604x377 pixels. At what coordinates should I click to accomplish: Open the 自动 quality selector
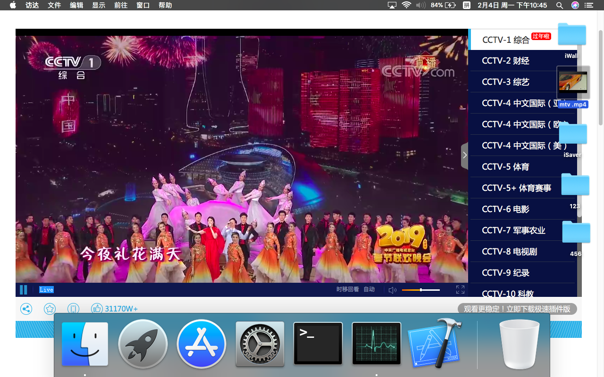coord(369,289)
